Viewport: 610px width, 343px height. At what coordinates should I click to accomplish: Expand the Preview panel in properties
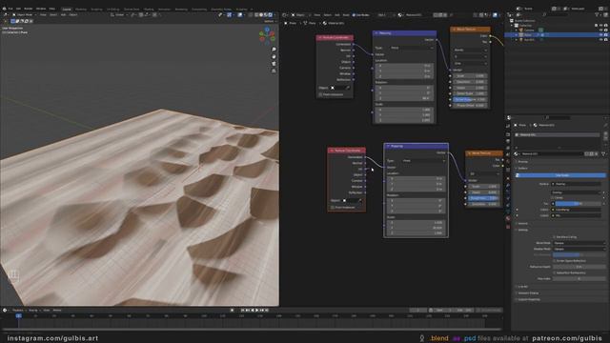point(522,162)
